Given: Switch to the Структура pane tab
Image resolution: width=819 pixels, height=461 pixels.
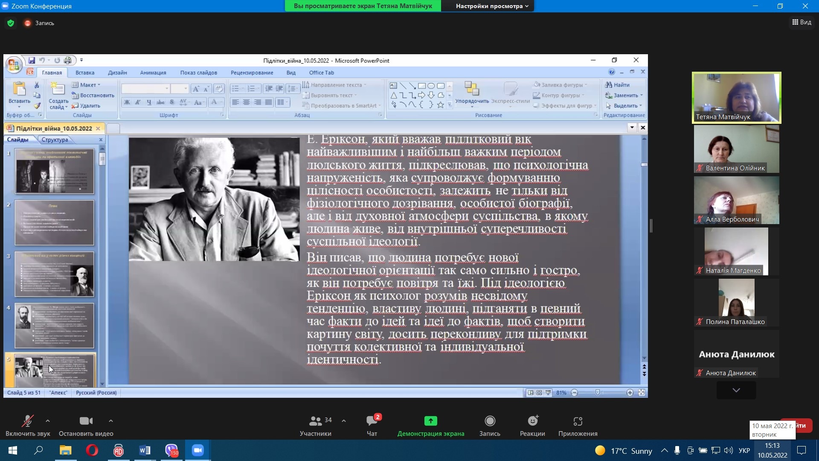Looking at the screenshot, I should click(55, 140).
